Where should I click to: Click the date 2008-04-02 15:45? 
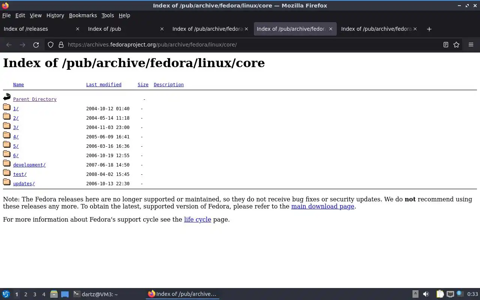pyautogui.click(x=108, y=174)
